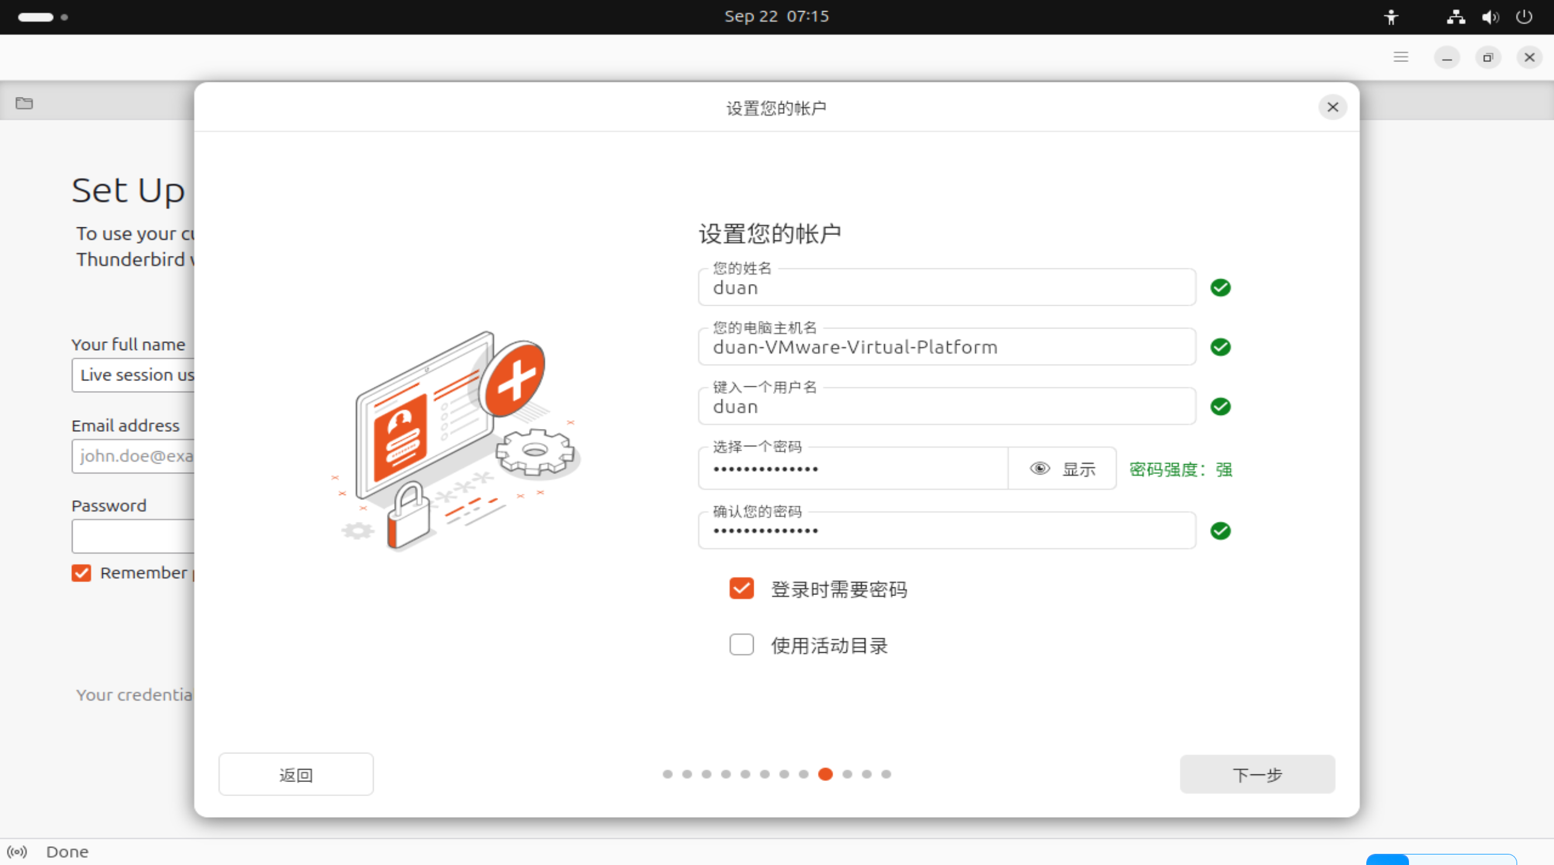1554x865 pixels.
Task: Click the power menu icon
Action: [1524, 17]
